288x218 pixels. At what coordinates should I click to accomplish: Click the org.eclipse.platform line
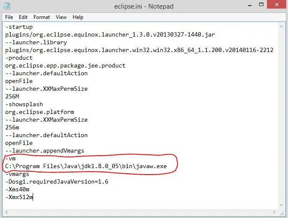(40, 112)
